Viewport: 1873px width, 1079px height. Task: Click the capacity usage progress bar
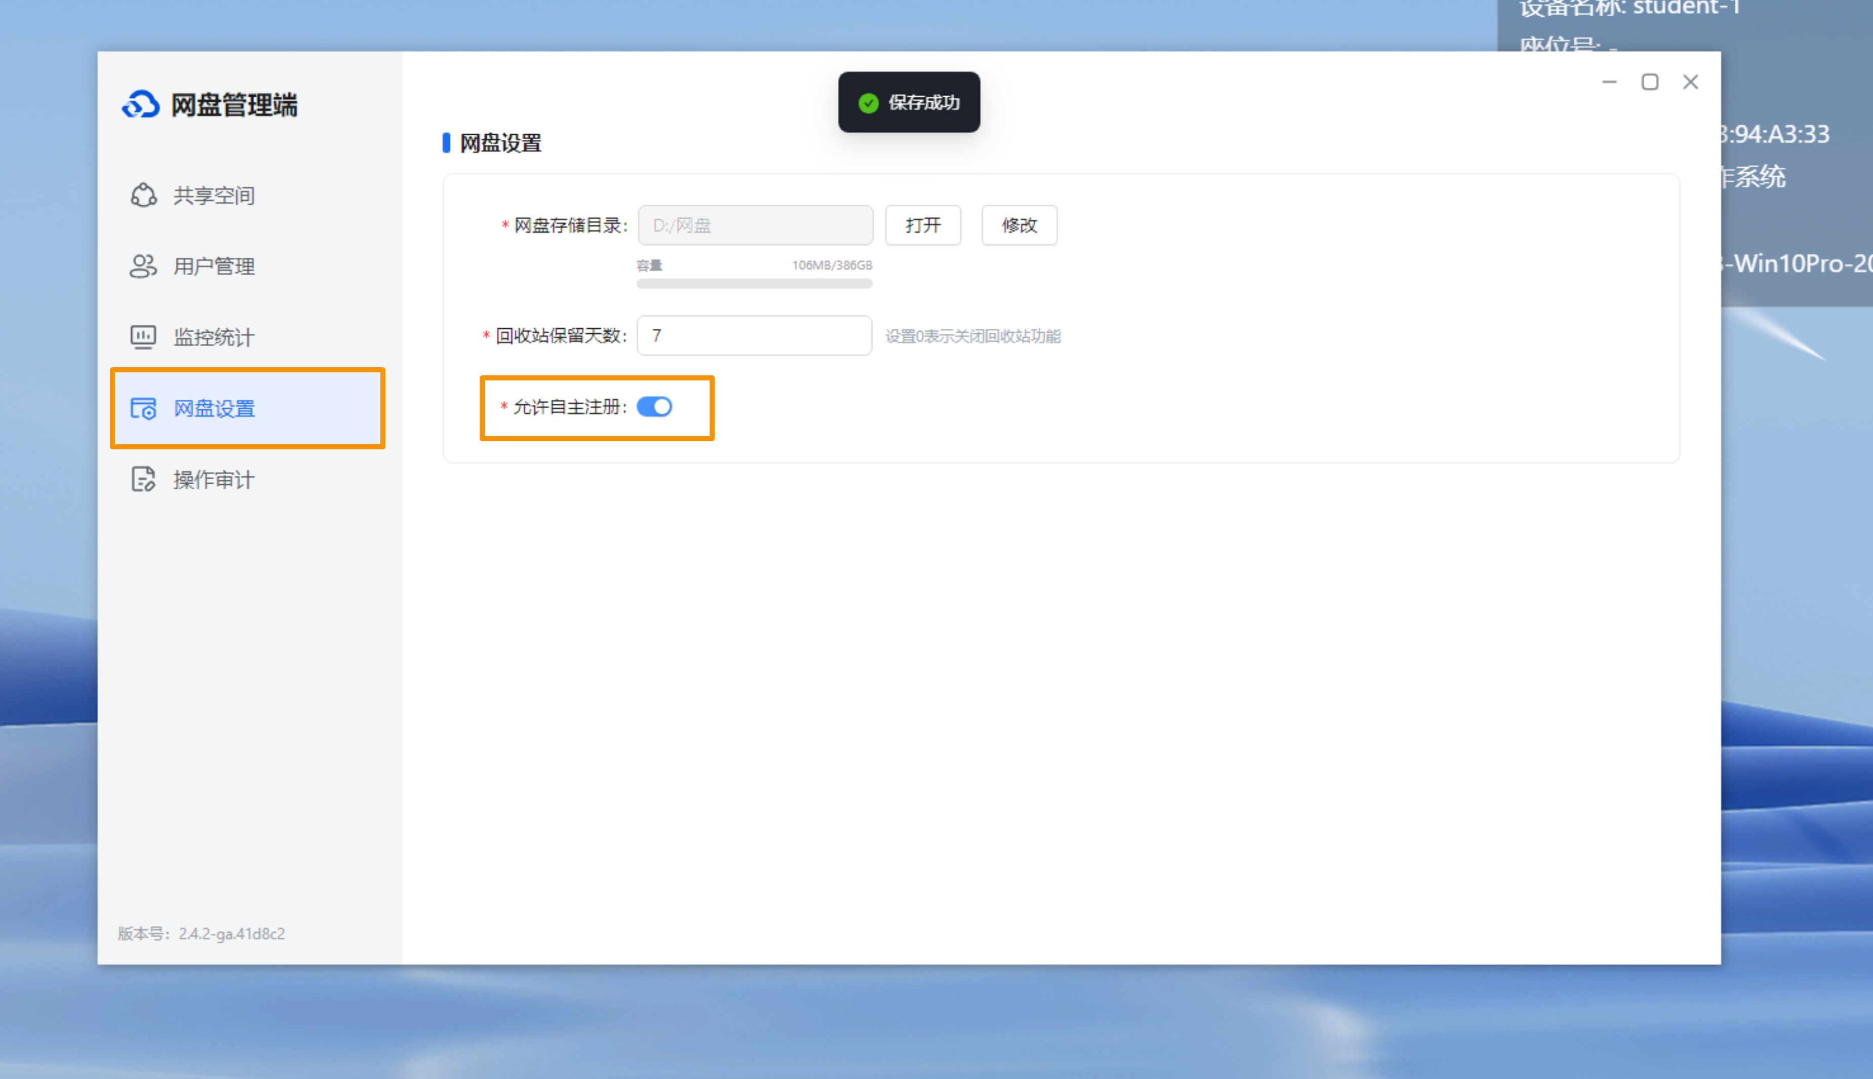(754, 284)
